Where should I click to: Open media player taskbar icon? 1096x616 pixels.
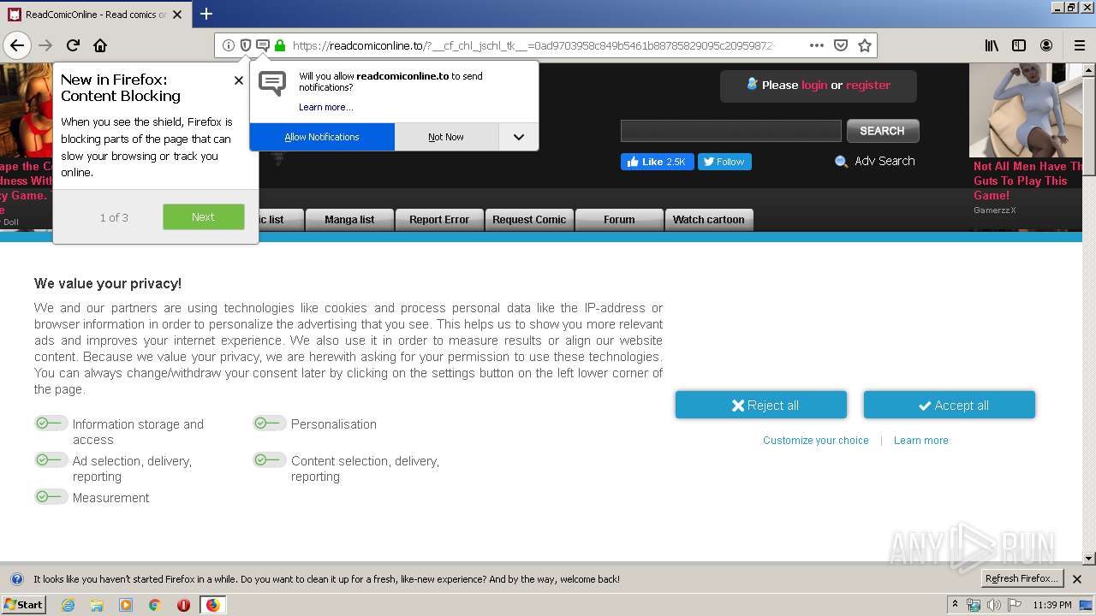coord(126,605)
